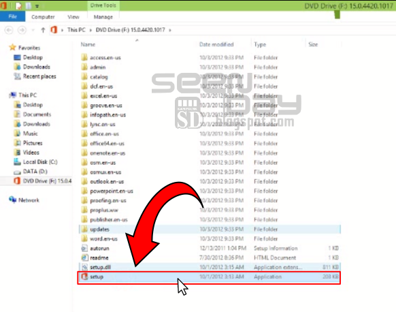Select the groove.en-us folder
396x312 pixels.
click(x=106, y=106)
